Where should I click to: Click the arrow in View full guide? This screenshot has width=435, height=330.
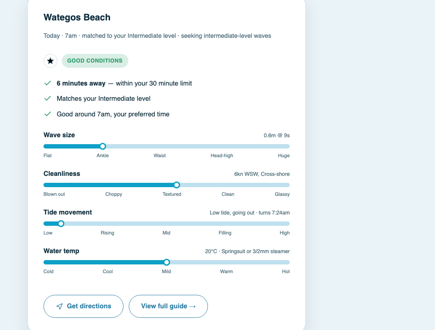click(193, 306)
